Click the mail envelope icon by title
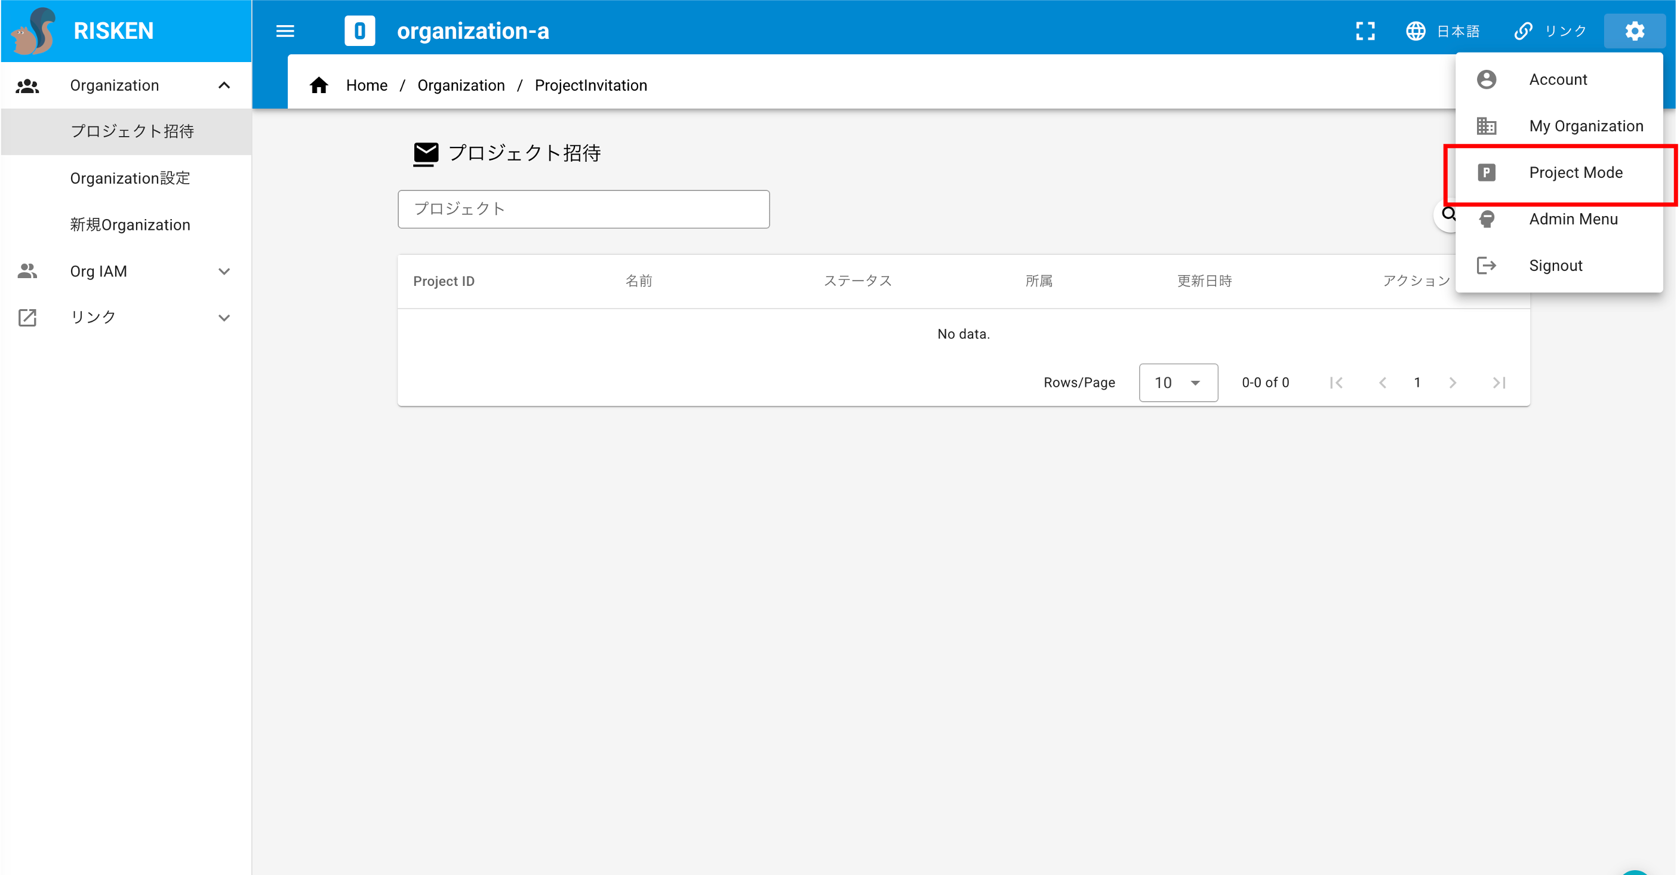The image size is (1680, 875). (x=426, y=154)
